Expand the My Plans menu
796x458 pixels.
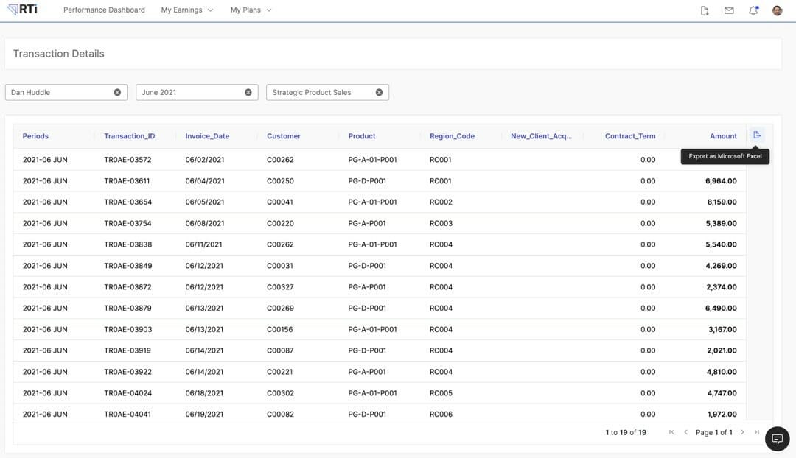pyautogui.click(x=251, y=10)
